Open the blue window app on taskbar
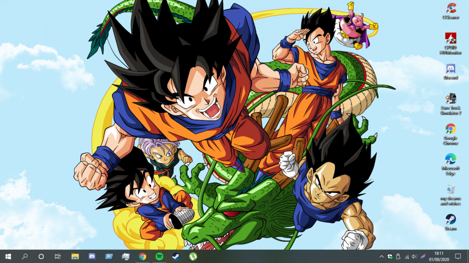This screenshot has height=263, width=469. coord(109,256)
